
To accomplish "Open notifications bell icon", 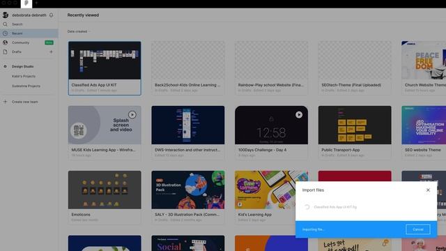I will point(51,15).
